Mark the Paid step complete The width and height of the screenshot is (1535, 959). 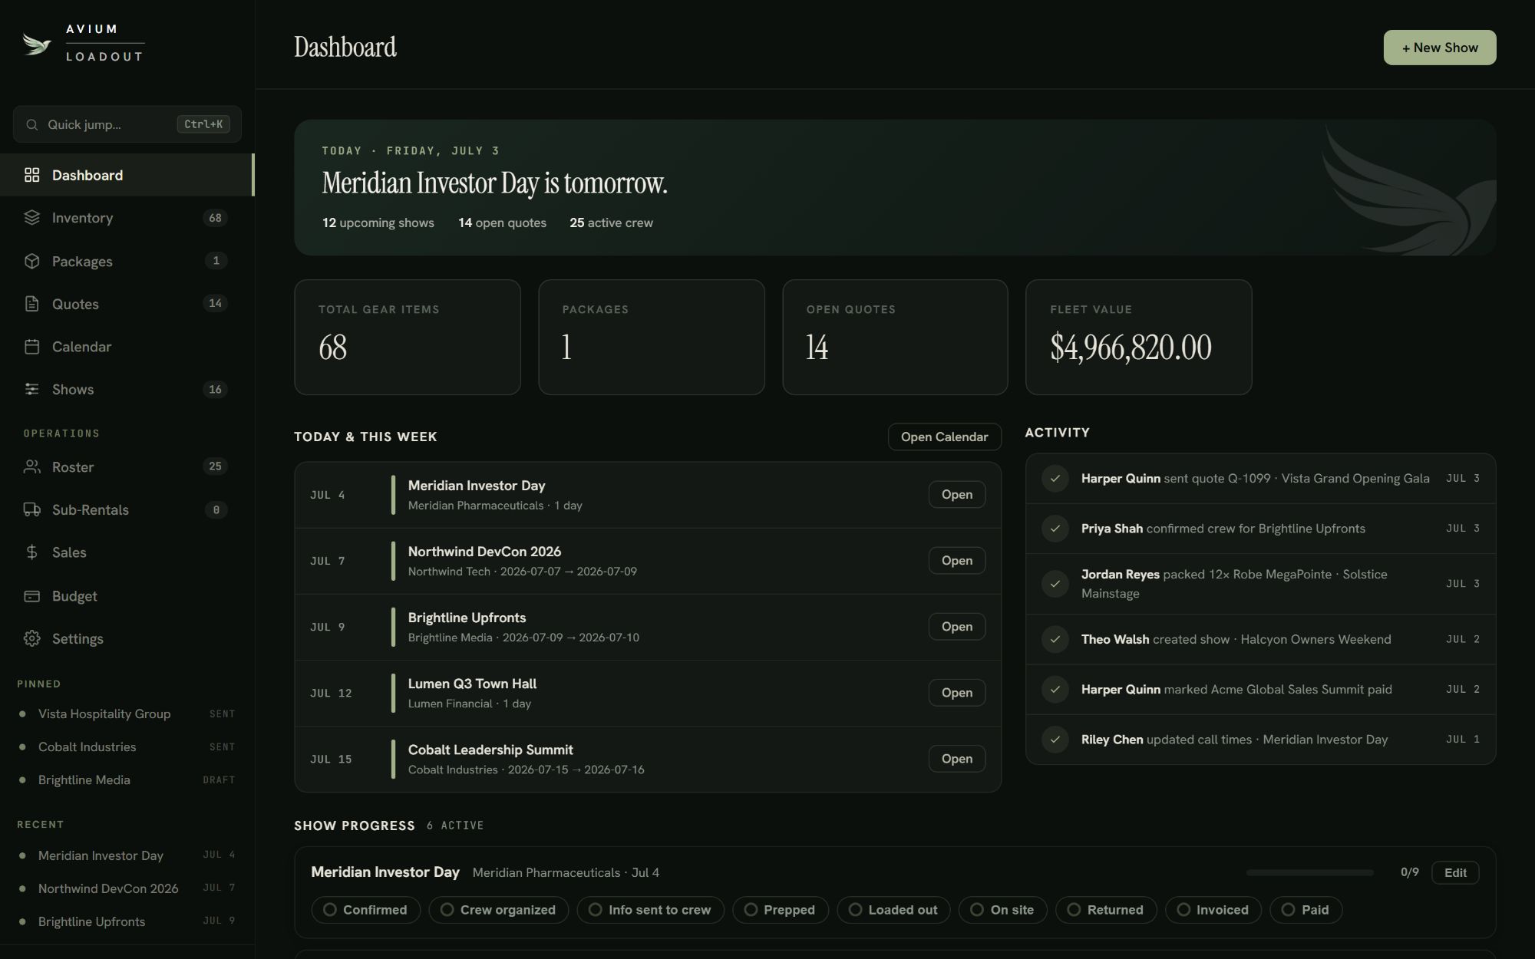point(1306,910)
